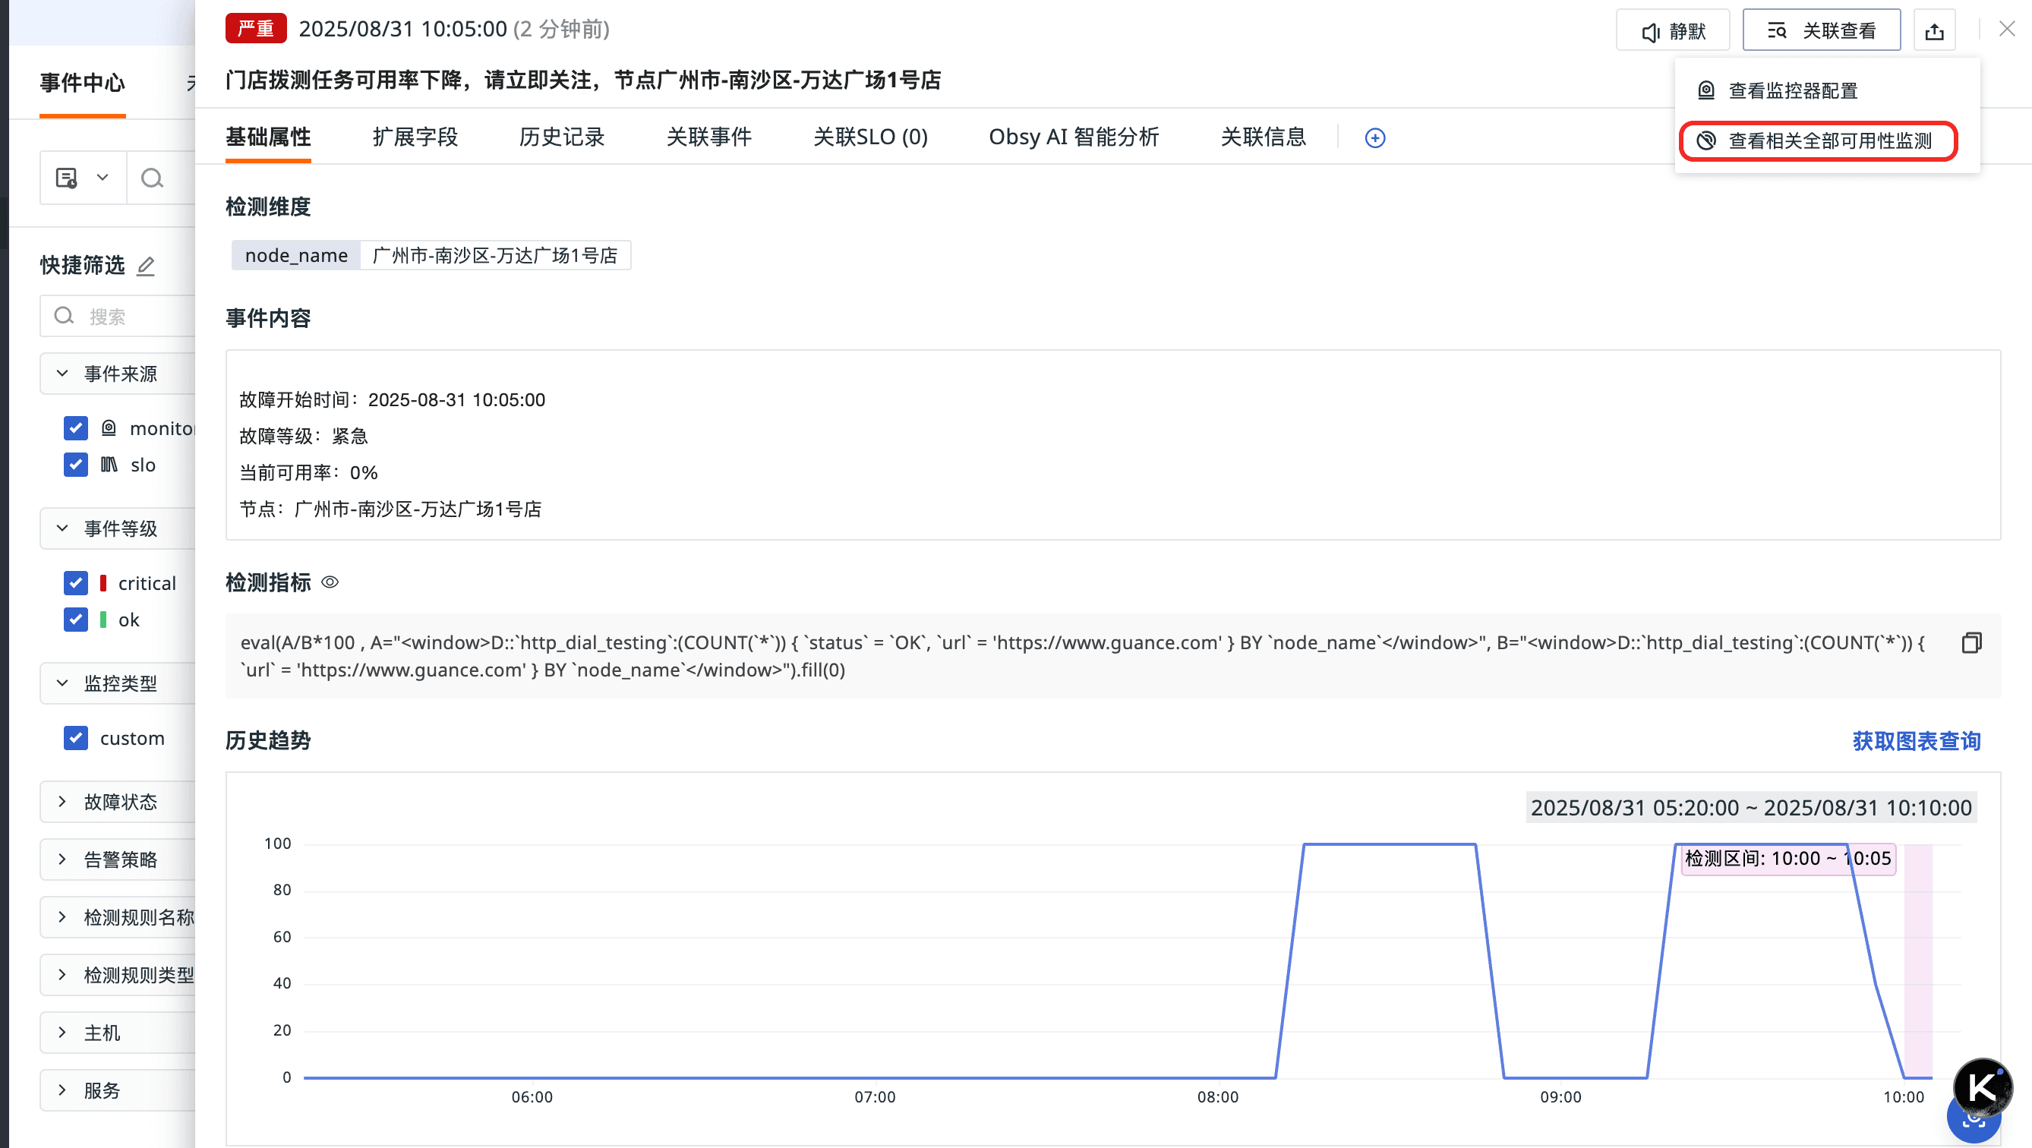This screenshot has width=2032, height=1148.
Task: Uncheck the critical event level checkbox
Action: pyautogui.click(x=76, y=583)
